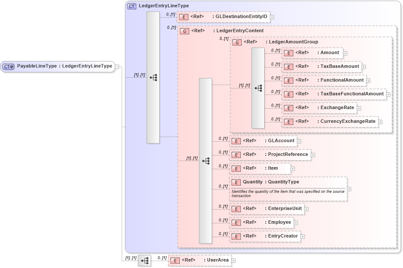Click the sequence compositor icon beside UserArea
Image resolution: width=403 pixels, height=268 pixels.
tap(145, 260)
